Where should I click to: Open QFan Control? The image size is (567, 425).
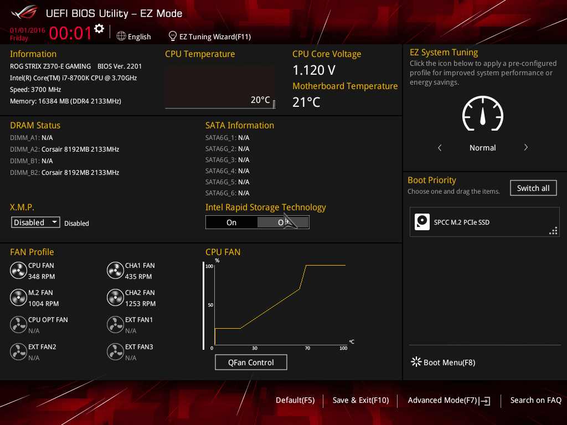(x=251, y=362)
